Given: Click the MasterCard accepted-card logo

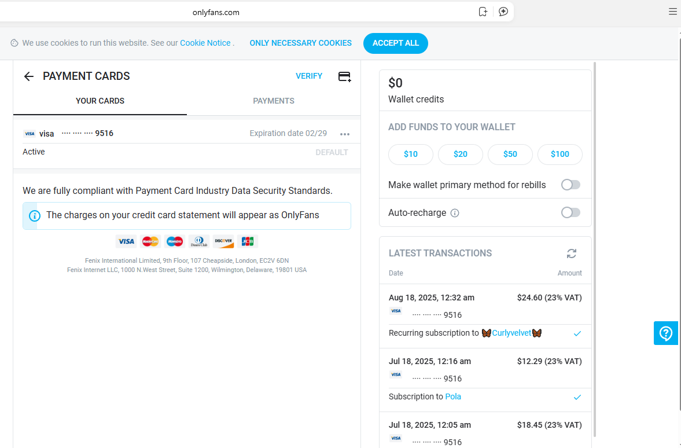Looking at the screenshot, I should [150, 241].
